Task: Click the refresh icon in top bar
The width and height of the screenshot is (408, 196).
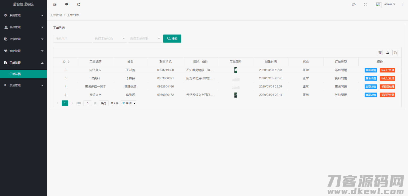Action: coord(79,5)
